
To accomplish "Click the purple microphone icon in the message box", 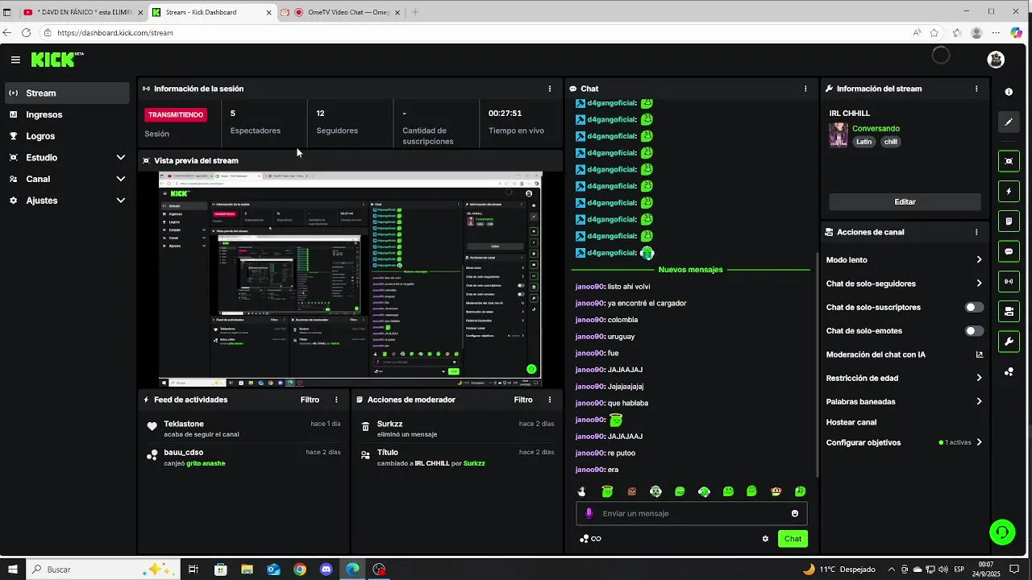I will pos(589,513).
